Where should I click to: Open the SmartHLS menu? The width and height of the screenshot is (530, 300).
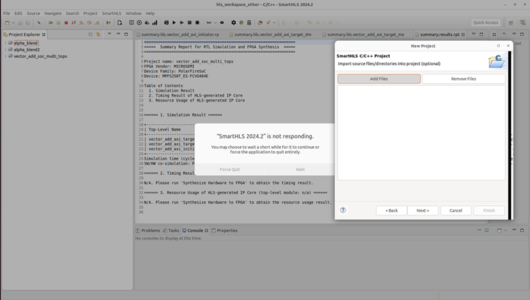[x=111, y=13]
